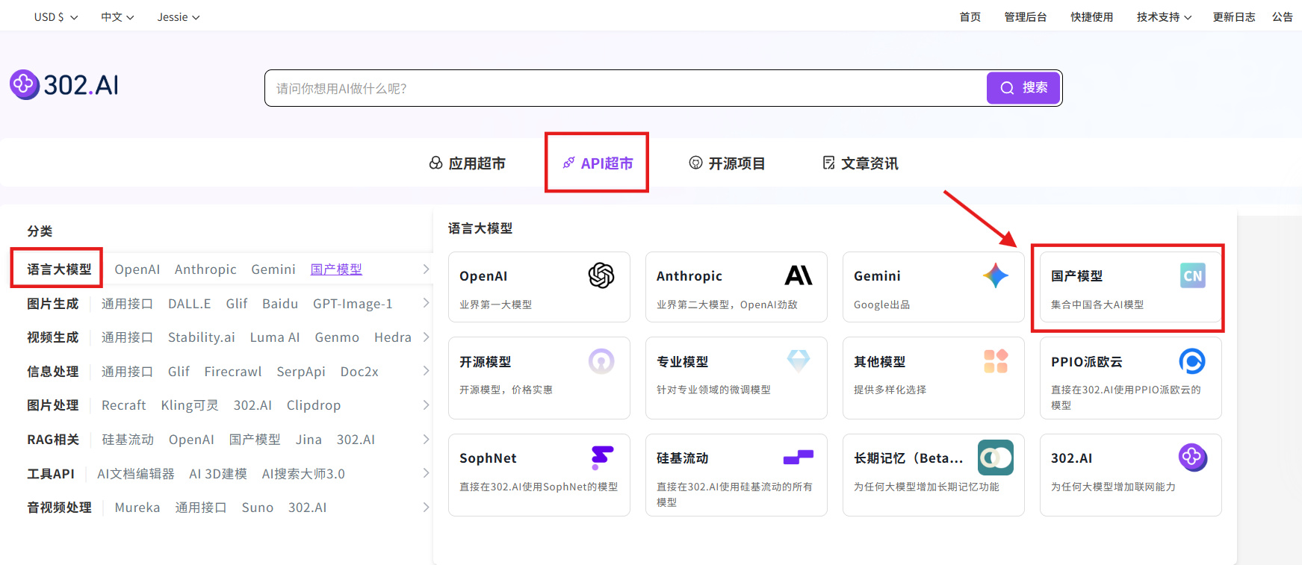Select the 语言大模型 category
This screenshot has width=1302, height=565.
click(59, 269)
